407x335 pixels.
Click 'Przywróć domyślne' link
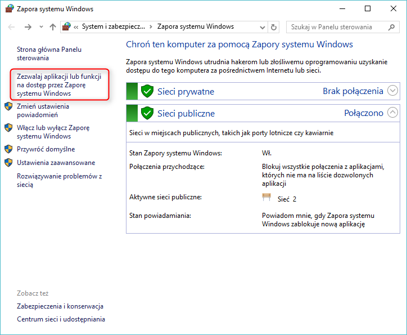46,149
